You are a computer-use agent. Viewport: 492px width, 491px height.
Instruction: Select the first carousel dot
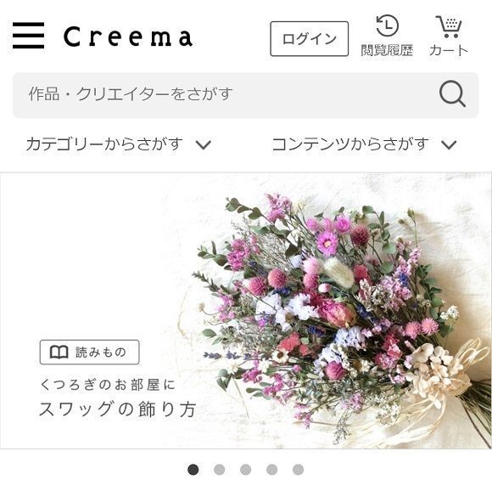pos(193,470)
